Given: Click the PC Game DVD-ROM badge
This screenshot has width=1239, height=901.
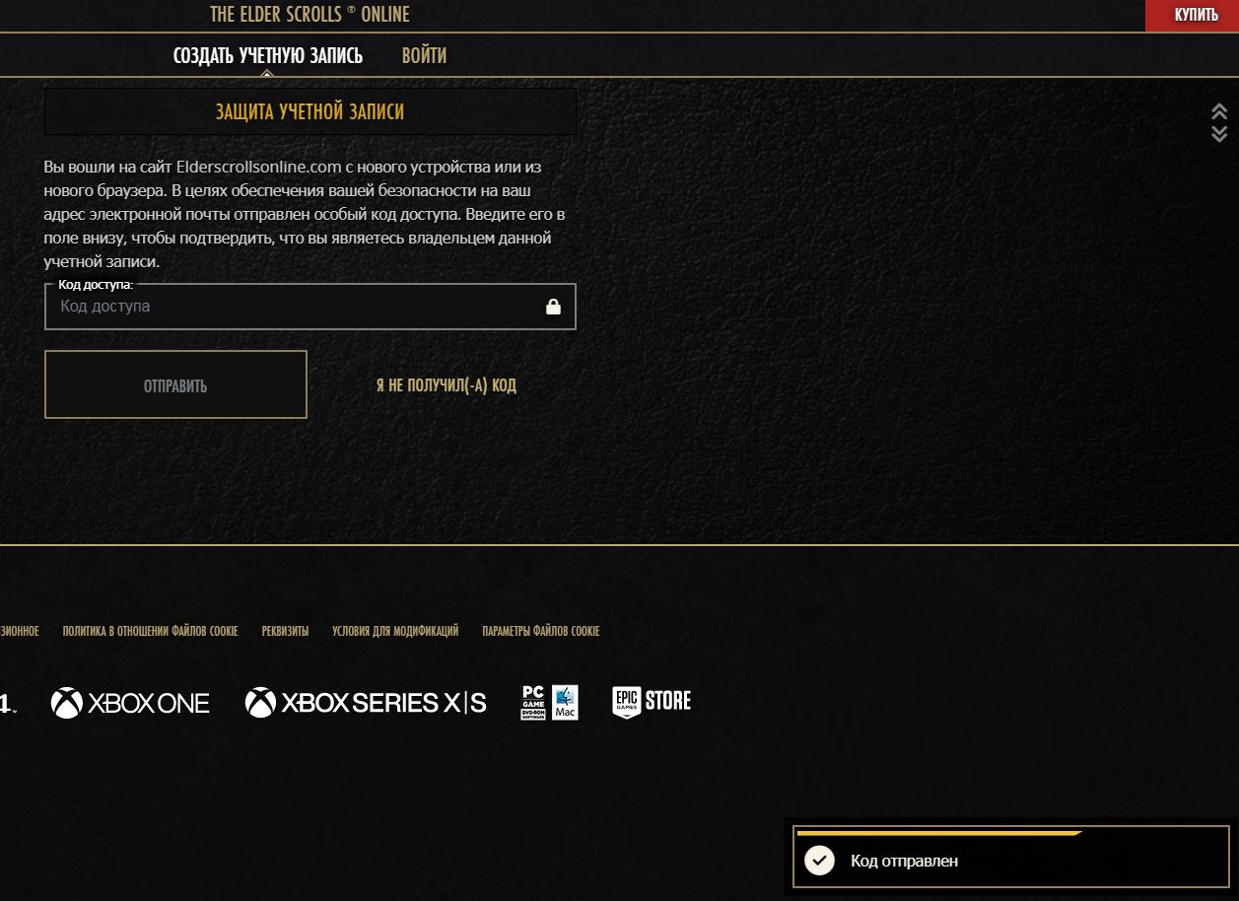Looking at the screenshot, I should [533, 702].
